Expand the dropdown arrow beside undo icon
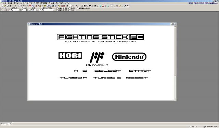This screenshot has width=219, height=128. (x=13, y=6)
